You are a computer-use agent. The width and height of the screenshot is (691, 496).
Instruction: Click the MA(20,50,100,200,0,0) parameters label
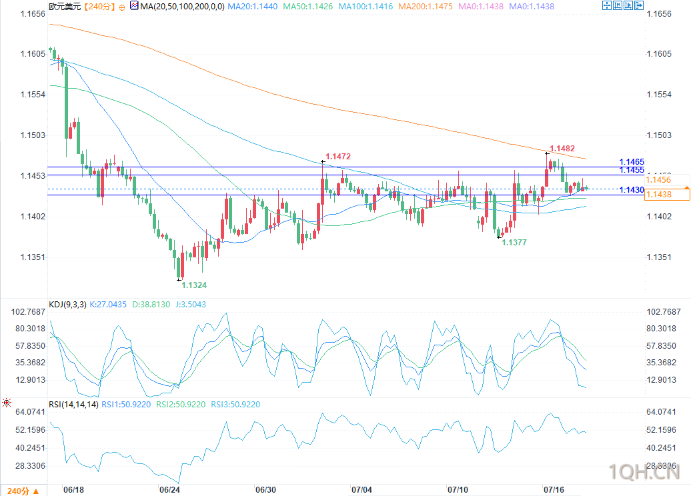pyautogui.click(x=183, y=7)
